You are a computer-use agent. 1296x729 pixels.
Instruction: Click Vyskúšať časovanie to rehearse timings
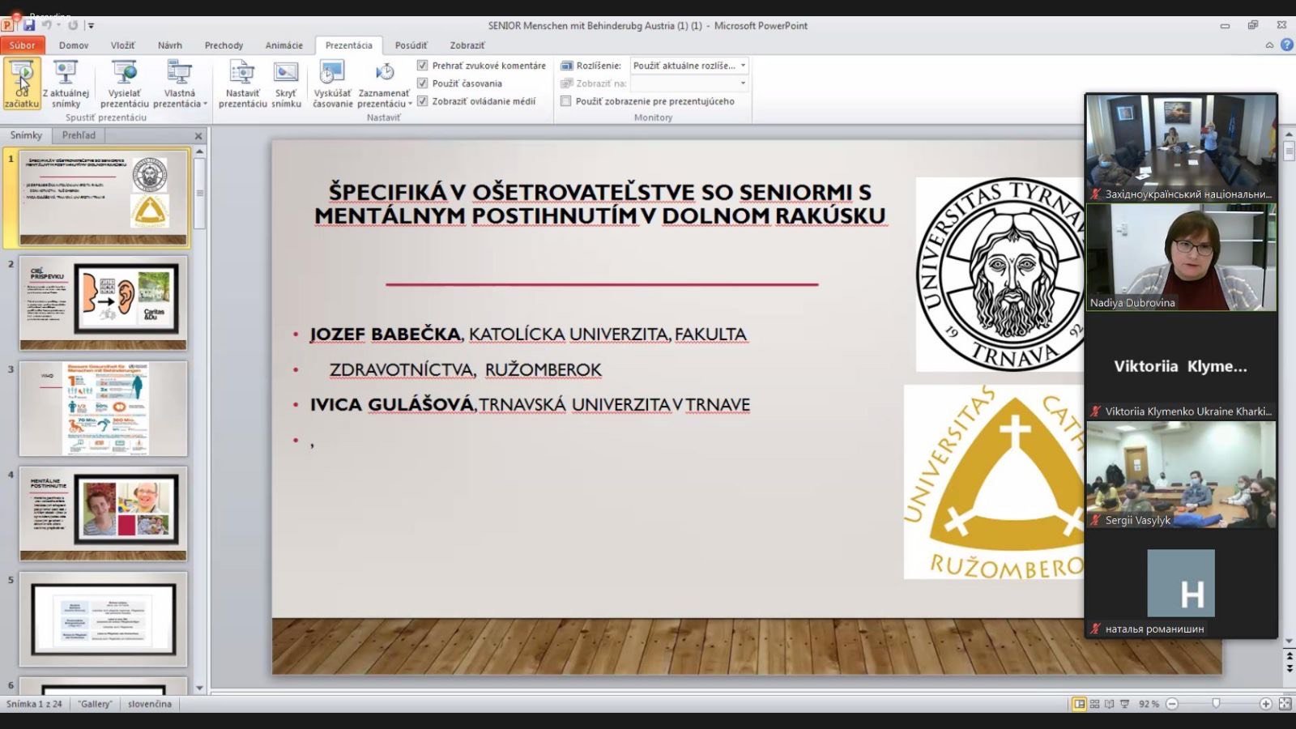[332, 83]
